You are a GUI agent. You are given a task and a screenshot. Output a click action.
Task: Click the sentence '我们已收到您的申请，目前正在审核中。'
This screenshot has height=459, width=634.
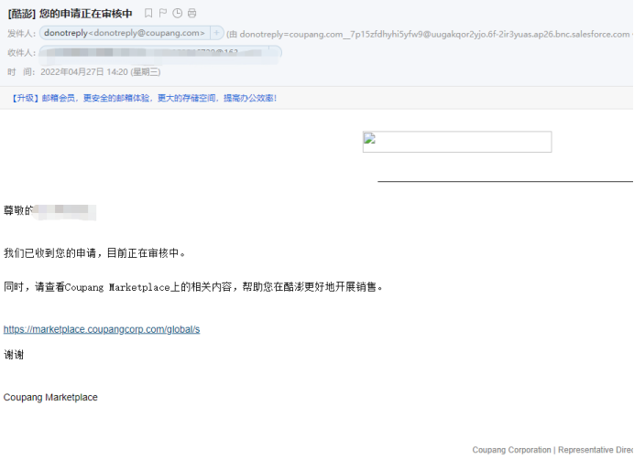coord(94,253)
